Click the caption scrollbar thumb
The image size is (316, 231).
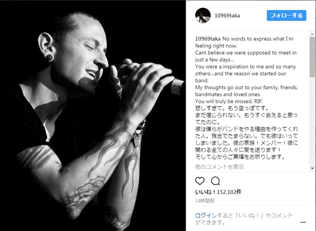(312, 57)
